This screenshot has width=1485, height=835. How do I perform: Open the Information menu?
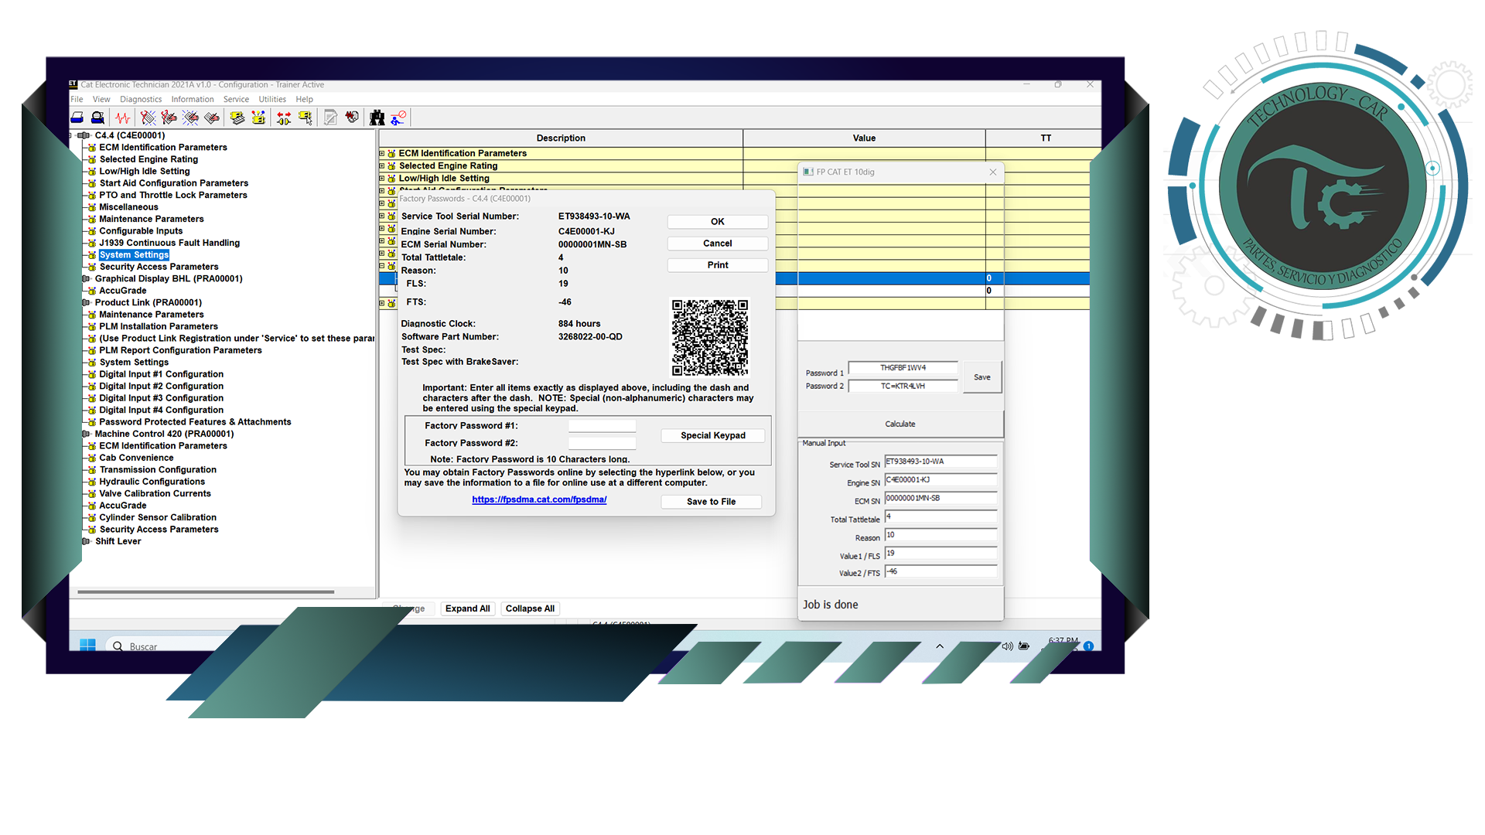click(193, 99)
